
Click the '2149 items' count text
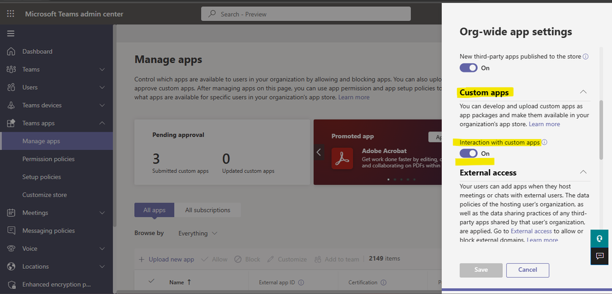[385, 258]
